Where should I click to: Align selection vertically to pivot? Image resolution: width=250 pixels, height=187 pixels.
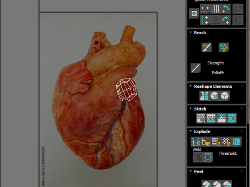(x=205, y=20)
